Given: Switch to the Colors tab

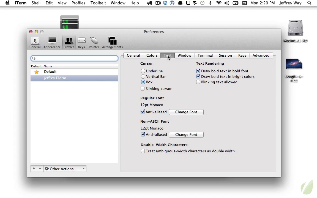Looking at the screenshot, I should [152, 55].
